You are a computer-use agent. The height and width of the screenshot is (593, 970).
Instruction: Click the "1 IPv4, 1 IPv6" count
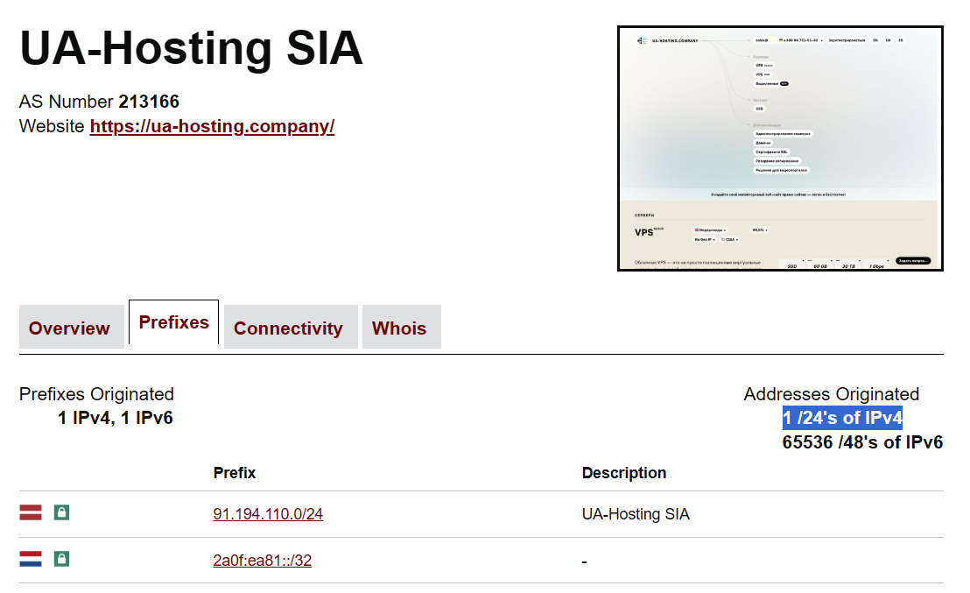click(116, 418)
